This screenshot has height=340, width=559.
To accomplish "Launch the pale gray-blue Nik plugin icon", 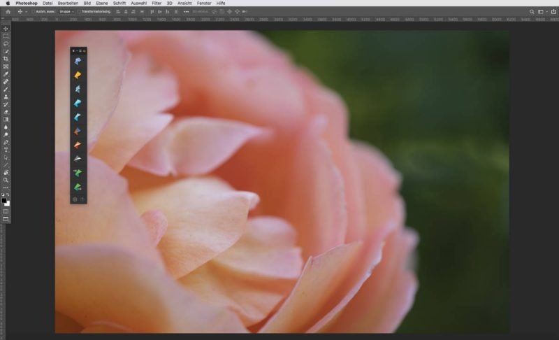I will coord(78,89).
